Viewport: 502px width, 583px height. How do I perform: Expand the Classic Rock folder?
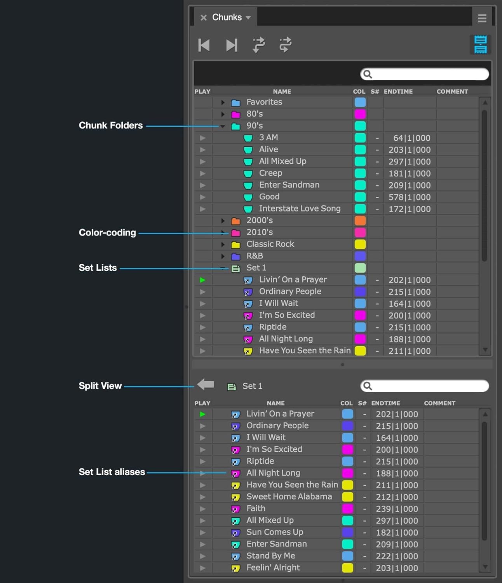pos(222,244)
